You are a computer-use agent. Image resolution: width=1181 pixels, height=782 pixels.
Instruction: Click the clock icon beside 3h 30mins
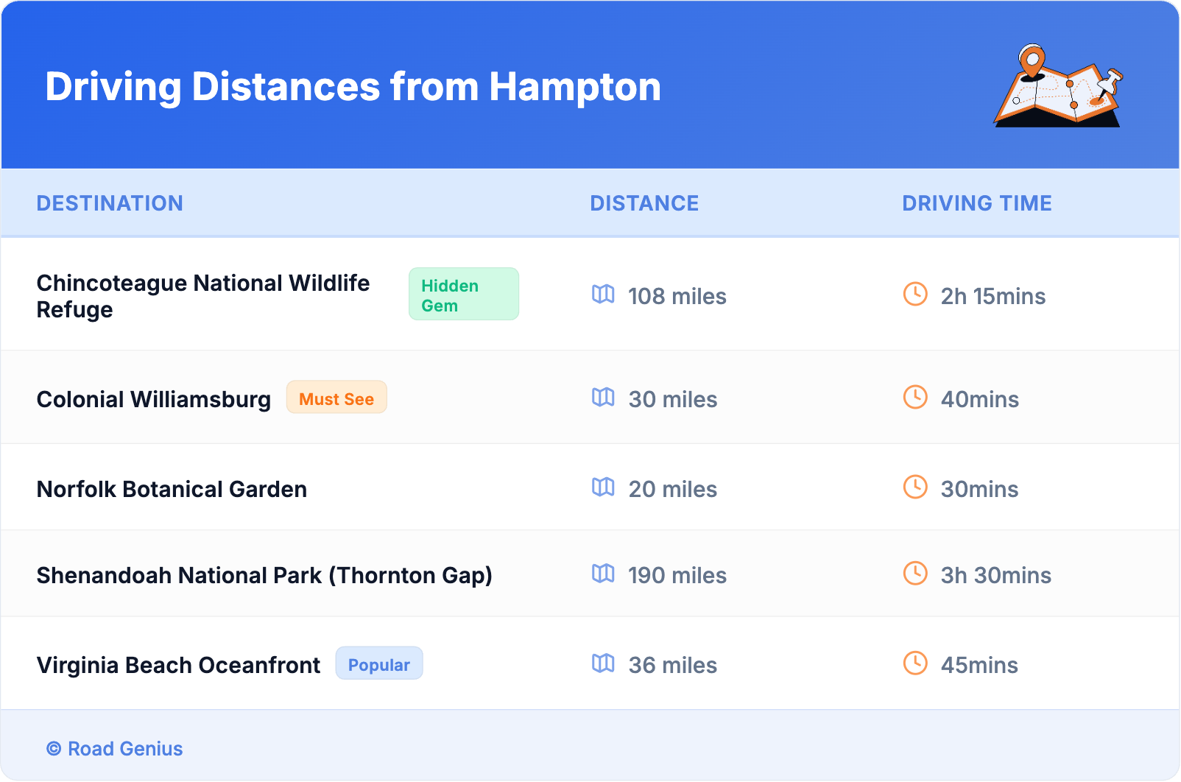(915, 574)
